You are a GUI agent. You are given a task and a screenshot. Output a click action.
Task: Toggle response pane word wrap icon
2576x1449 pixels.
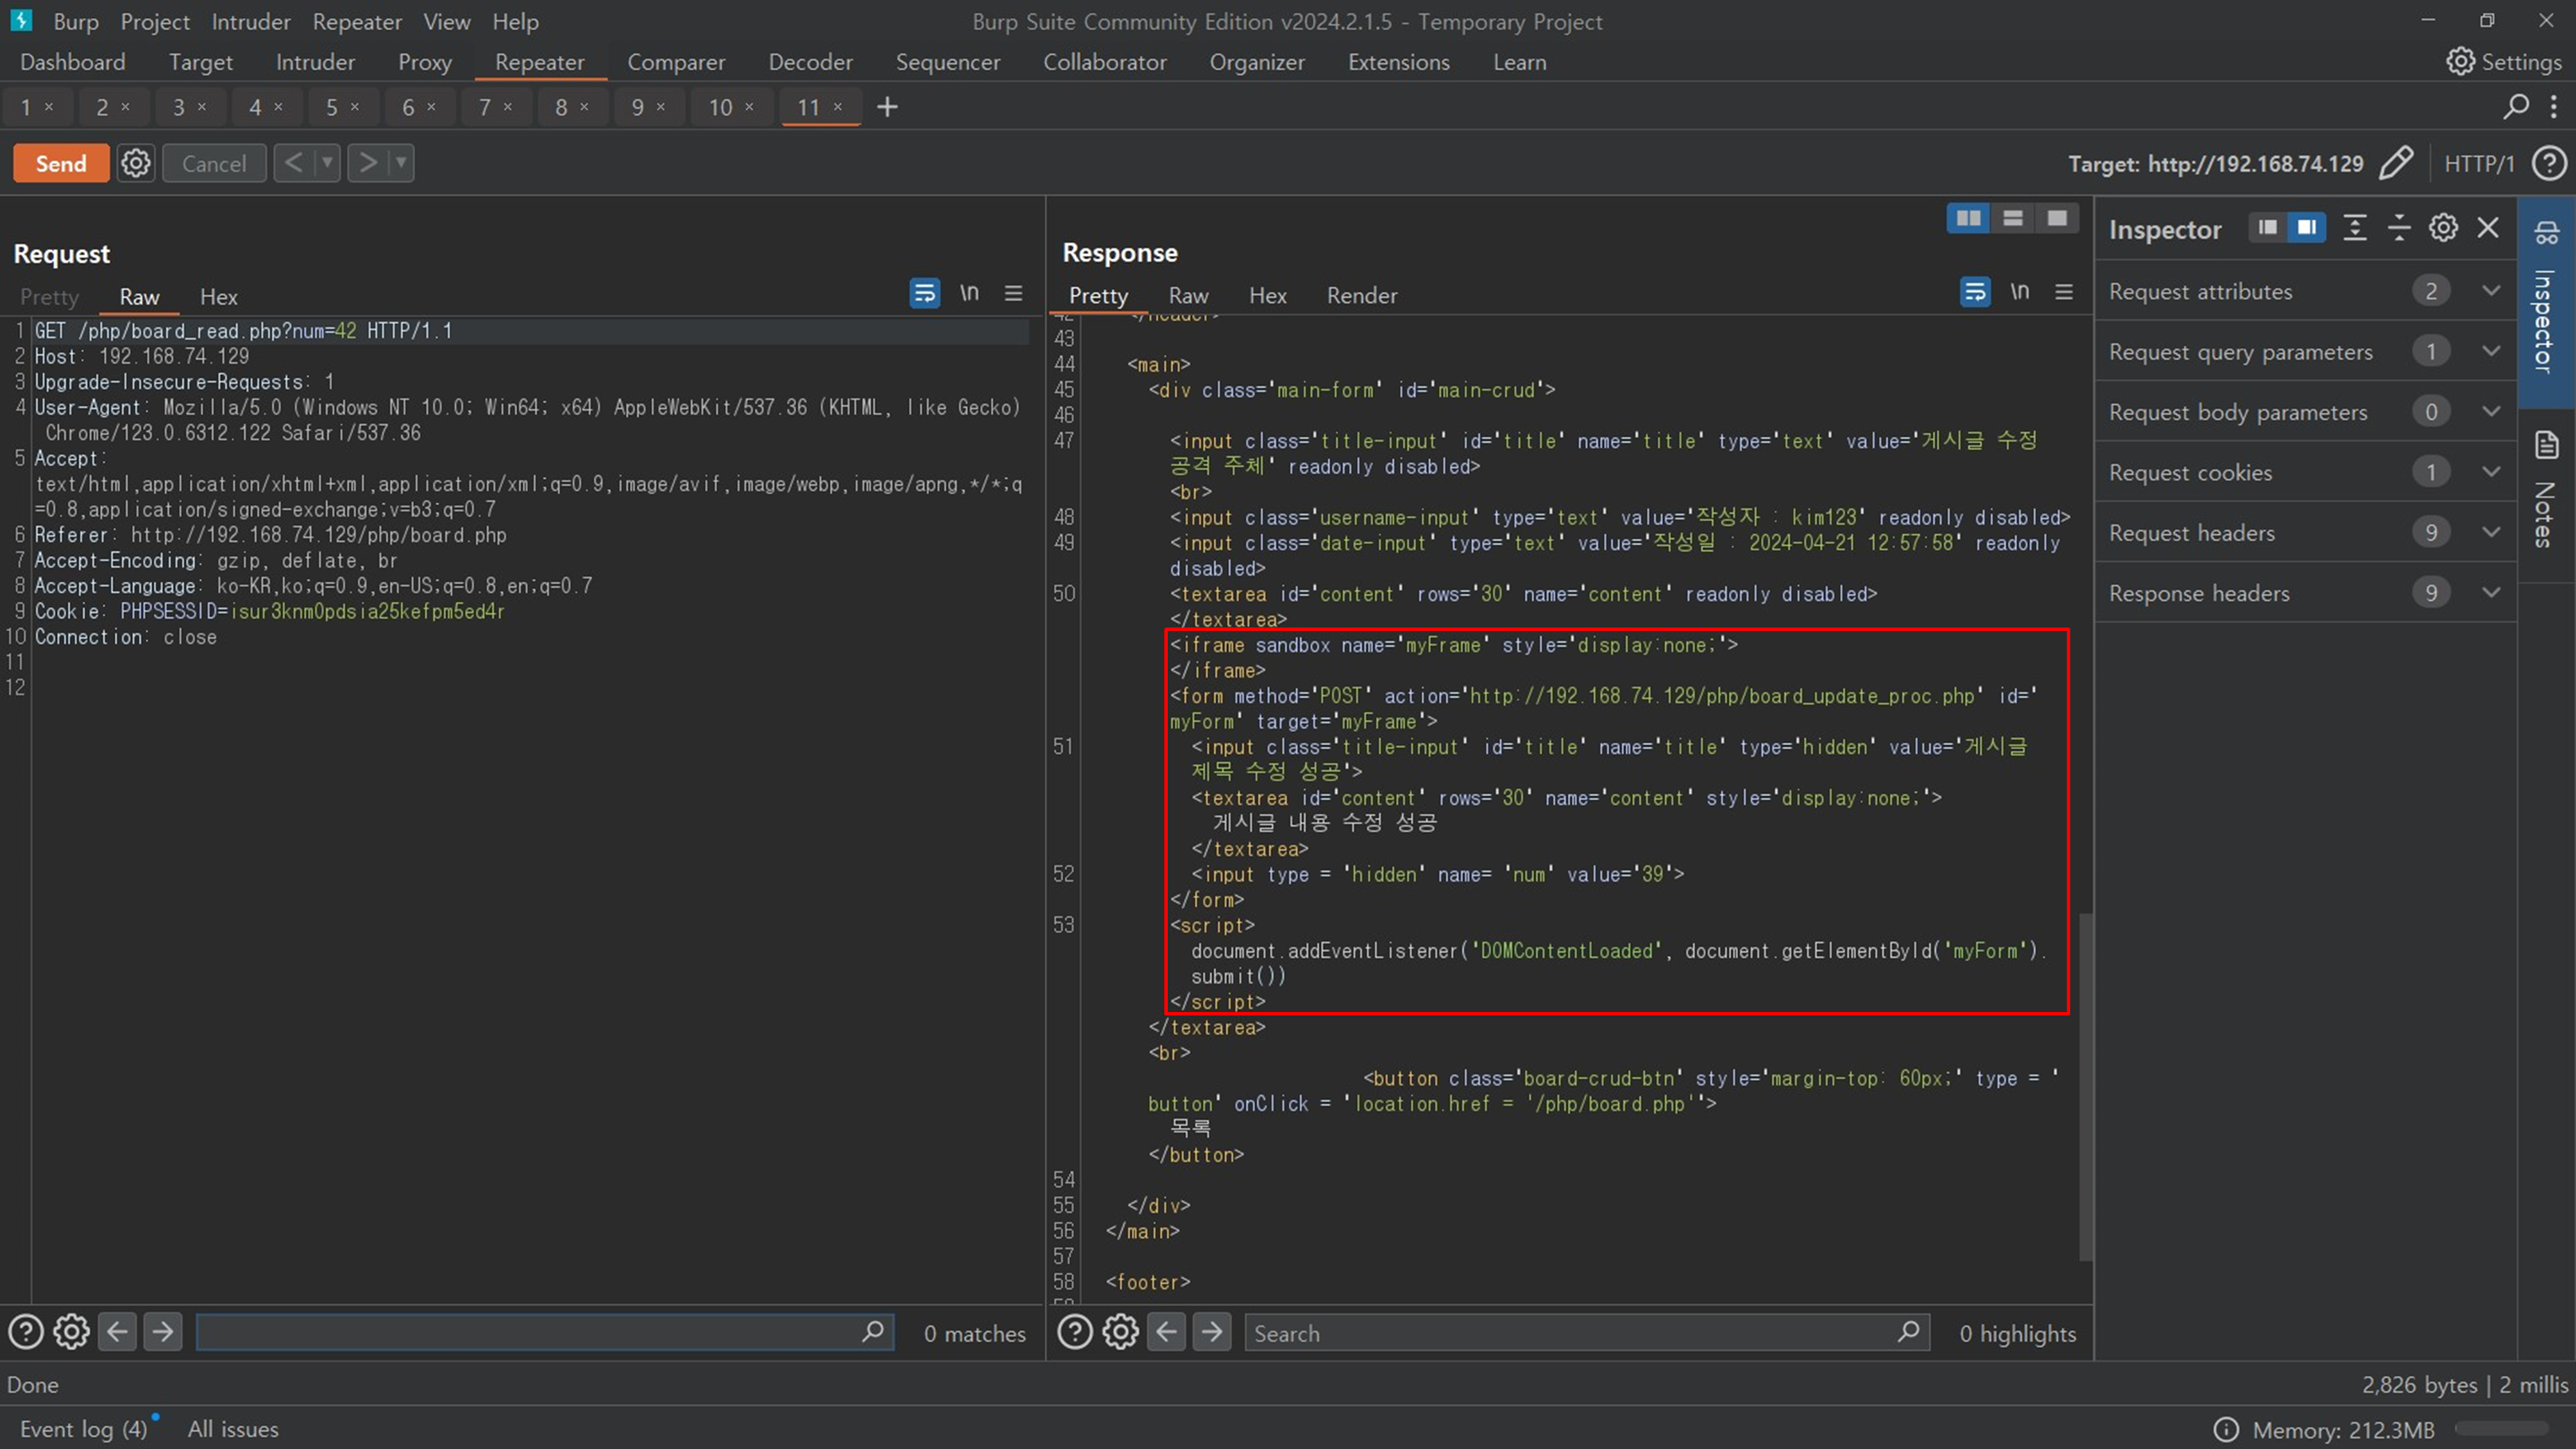[1975, 292]
